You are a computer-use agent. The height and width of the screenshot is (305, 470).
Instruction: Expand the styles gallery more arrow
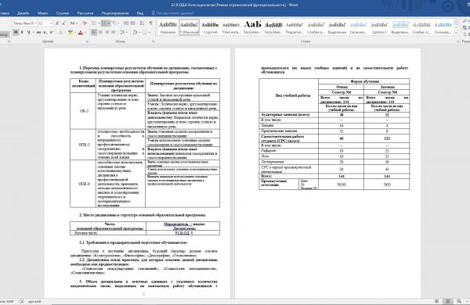click(456, 33)
